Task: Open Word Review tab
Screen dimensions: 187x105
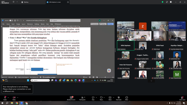Action: tap(43, 24)
